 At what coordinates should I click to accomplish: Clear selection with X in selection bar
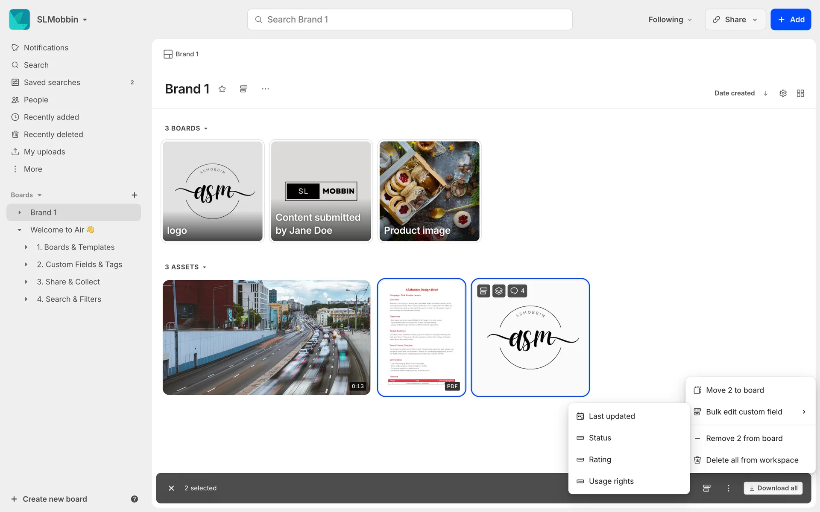tap(171, 488)
